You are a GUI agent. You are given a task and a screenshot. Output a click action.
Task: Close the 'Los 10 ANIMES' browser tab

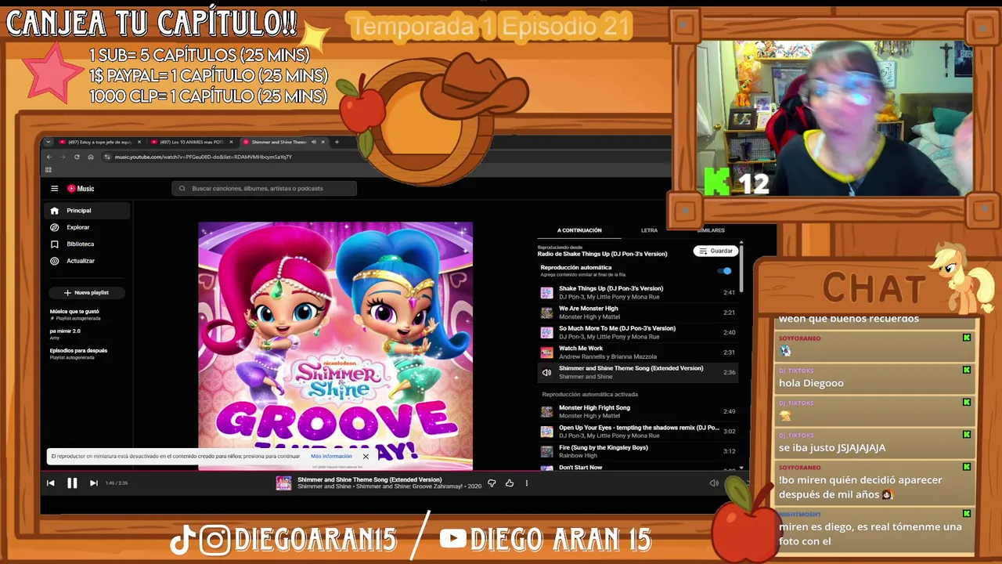click(231, 142)
